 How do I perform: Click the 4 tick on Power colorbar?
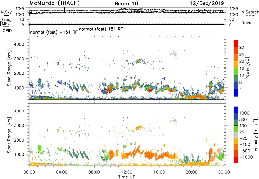[241, 90]
